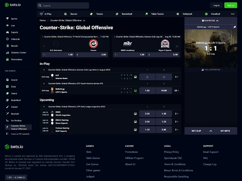The image size is (242, 181).
Task: Open the Full Statistics link
Action: 211,70
